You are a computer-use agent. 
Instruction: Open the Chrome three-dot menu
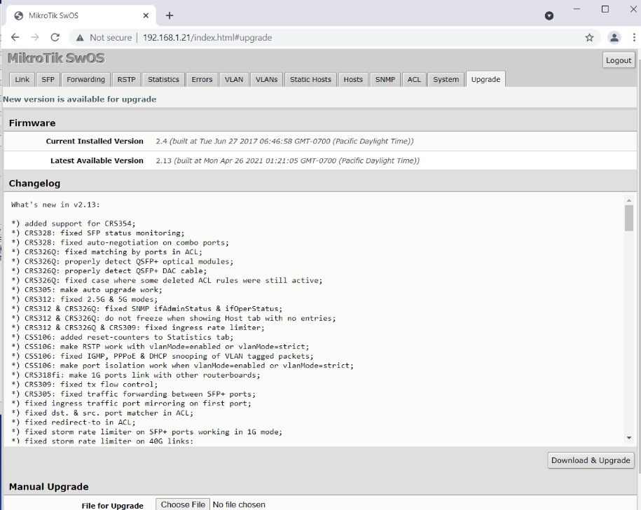(x=634, y=38)
